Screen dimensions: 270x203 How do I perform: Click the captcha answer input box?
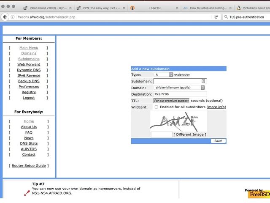(162, 134)
